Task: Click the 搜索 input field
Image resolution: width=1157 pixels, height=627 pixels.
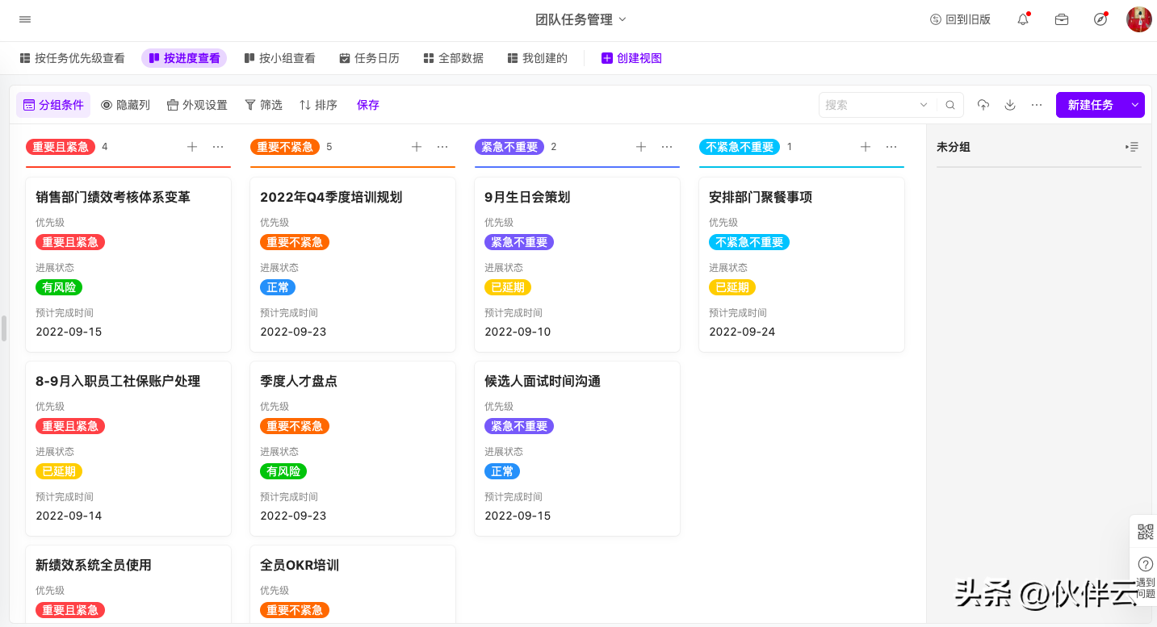Action: (x=868, y=105)
